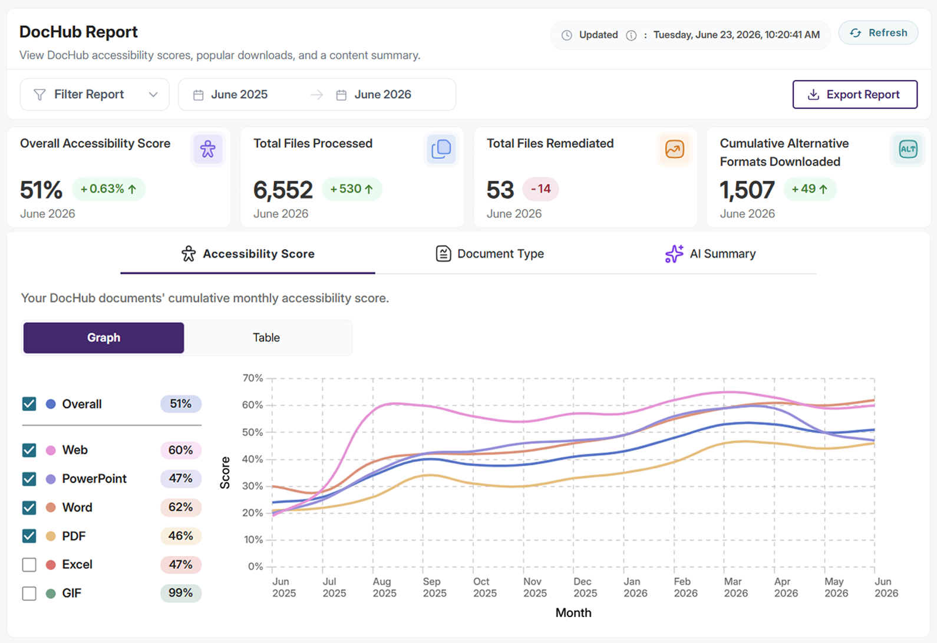
Task: Click the Word orange legend color dot
Action: (x=51, y=508)
